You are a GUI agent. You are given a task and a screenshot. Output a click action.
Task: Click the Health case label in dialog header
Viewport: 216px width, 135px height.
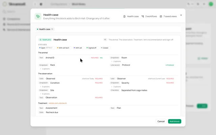[133, 17]
